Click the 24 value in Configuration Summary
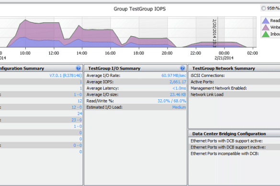 (x=79, y=114)
